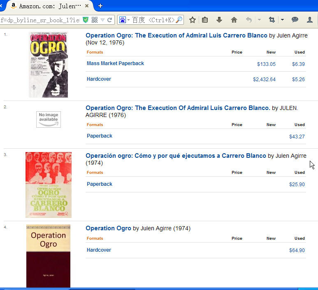Open Operación ogro: Cómo y por qué title

[176, 156]
